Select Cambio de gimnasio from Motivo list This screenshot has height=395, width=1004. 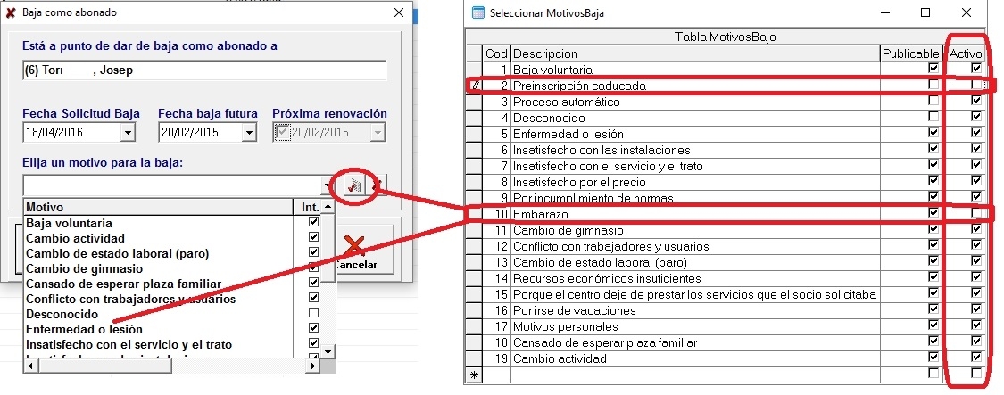[85, 269]
